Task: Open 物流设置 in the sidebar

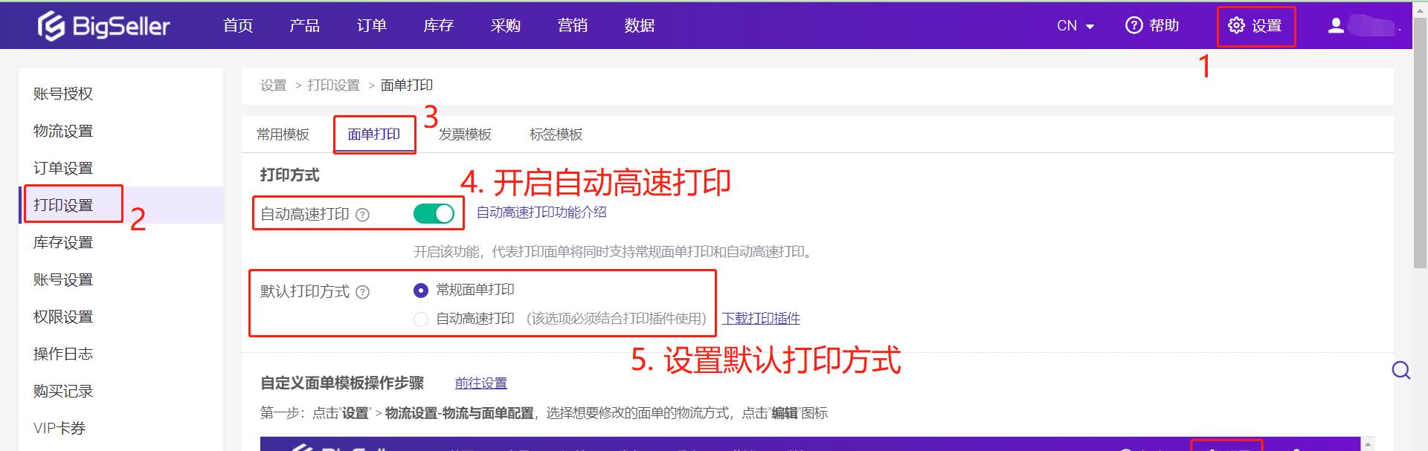Action: (x=63, y=132)
